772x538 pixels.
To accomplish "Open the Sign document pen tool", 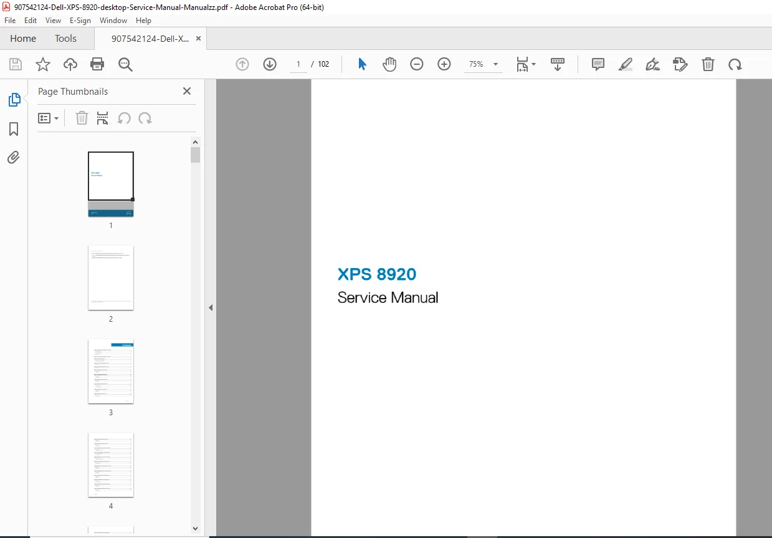I will pyautogui.click(x=653, y=64).
